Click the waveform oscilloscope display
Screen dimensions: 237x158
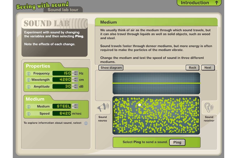coord(156,83)
